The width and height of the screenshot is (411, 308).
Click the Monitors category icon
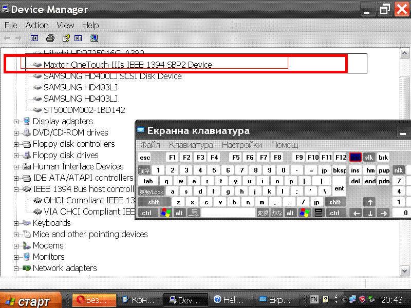(x=27, y=257)
